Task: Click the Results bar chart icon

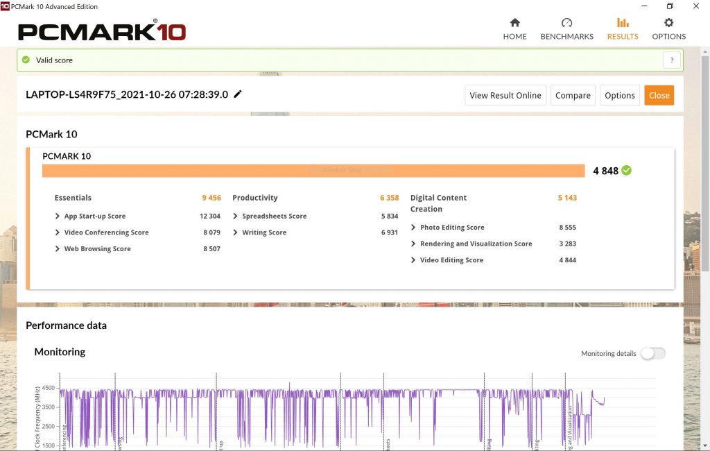Action: [623, 23]
